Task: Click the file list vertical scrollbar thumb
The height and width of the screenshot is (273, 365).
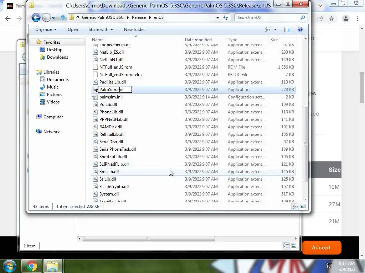Action: click(305, 144)
